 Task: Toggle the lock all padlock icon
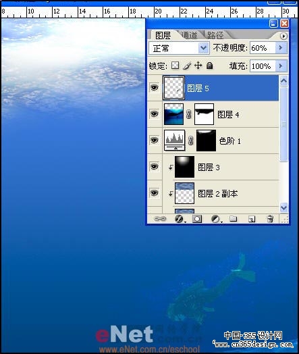[209, 66]
